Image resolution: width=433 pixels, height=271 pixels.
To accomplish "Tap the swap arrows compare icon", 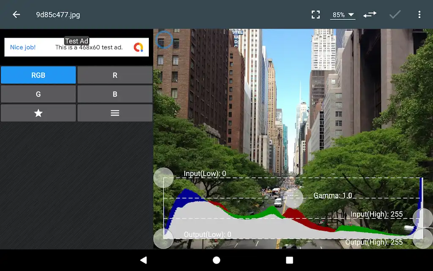I will point(370,15).
